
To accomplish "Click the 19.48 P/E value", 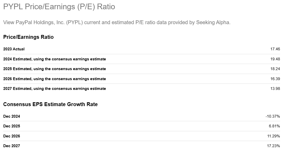I will (275, 59).
